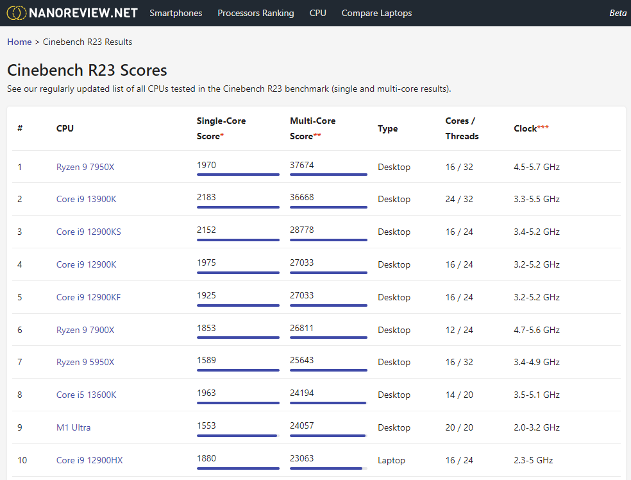
Task: Select the 20 / 20 cores cell
Action: 459,427
